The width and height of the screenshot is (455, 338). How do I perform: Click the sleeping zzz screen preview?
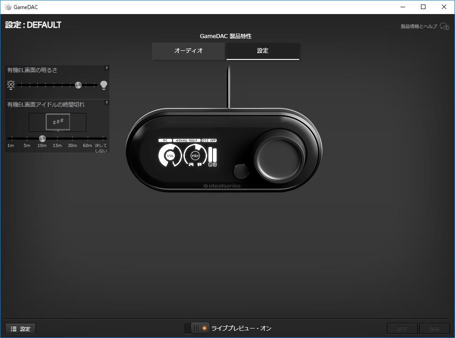[x=58, y=122]
